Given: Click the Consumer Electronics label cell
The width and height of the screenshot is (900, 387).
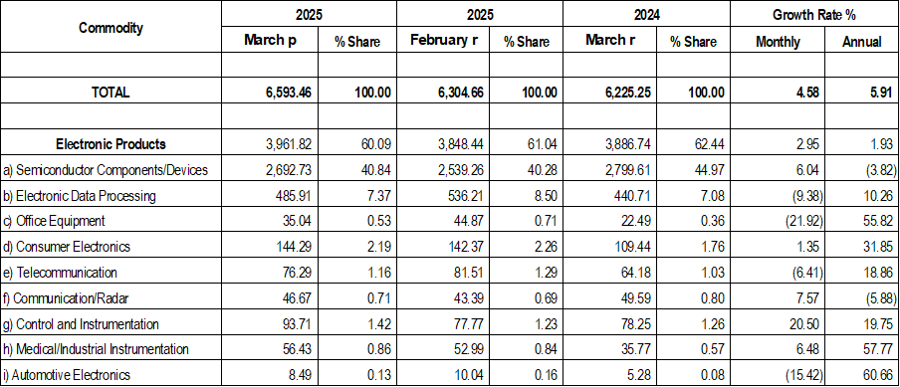Looking at the screenshot, I should [x=111, y=247].
